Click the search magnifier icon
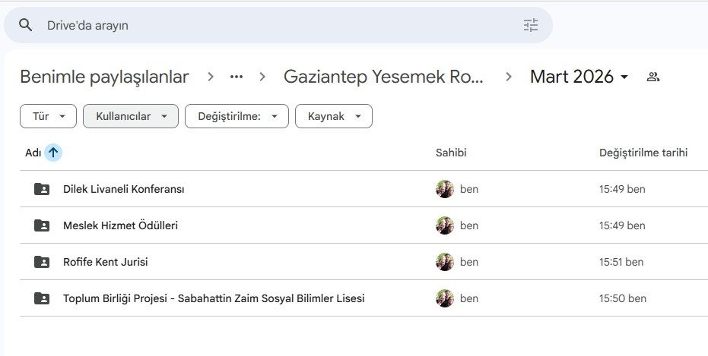The width and height of the screenshot is (708, 356). [x=26, y=25]
